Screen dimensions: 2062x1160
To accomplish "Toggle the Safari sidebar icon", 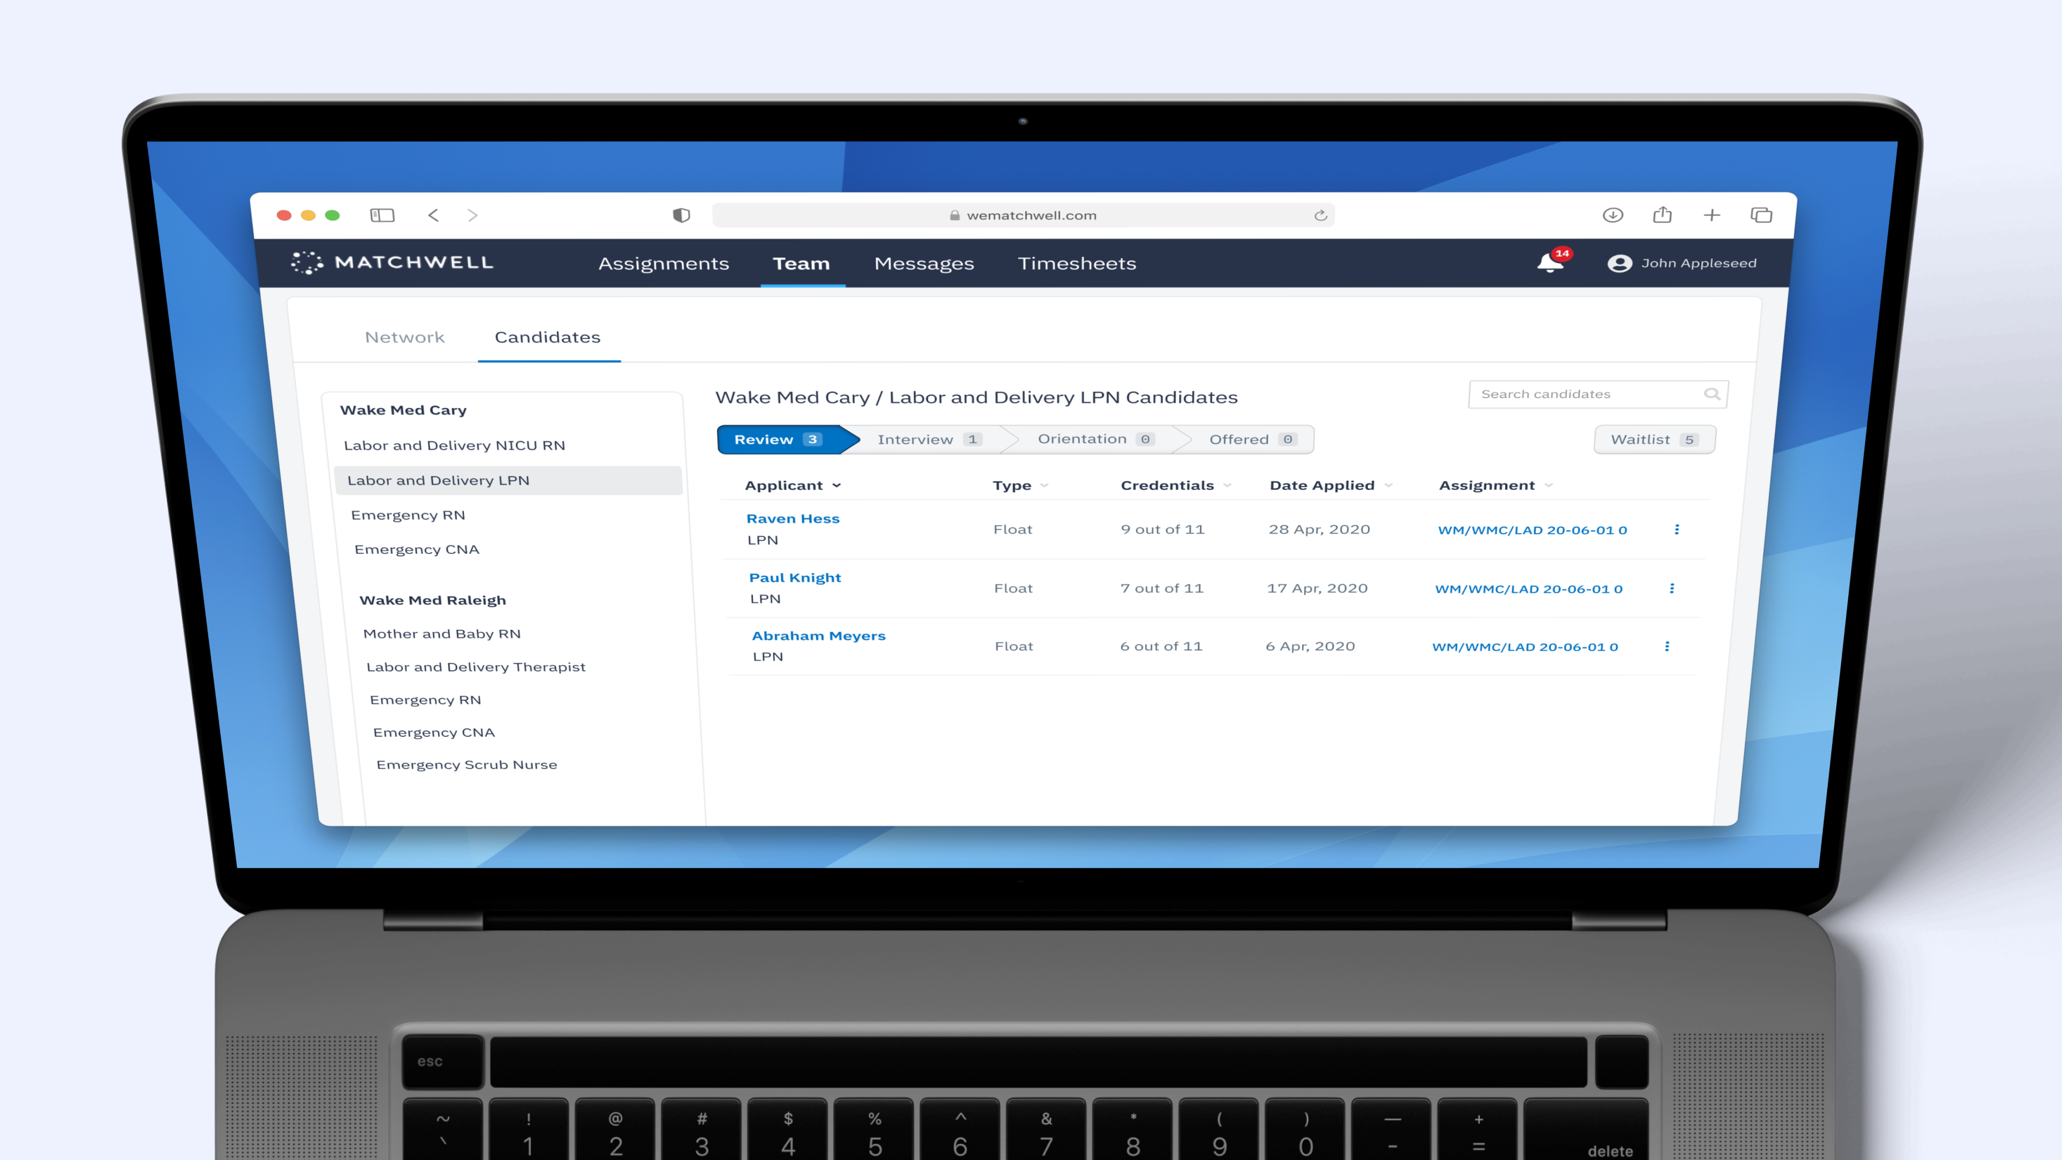I will click(x=382, y=215).
